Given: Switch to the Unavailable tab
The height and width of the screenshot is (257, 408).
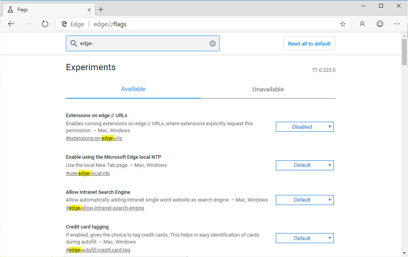Looking at the screenshot, I should pyautogui.click(x=268, y=89).
